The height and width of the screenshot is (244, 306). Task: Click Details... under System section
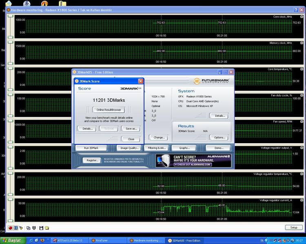[220, 115]
